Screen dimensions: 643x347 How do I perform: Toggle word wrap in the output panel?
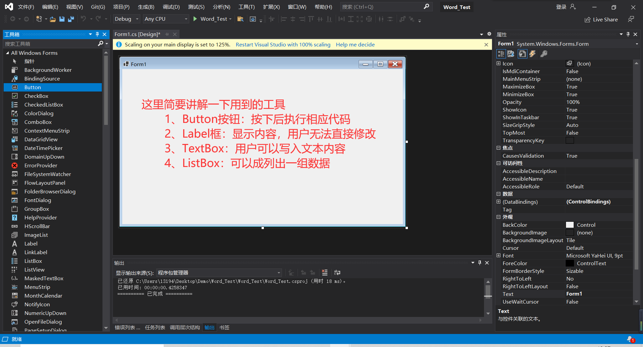[x=337, y=273]
